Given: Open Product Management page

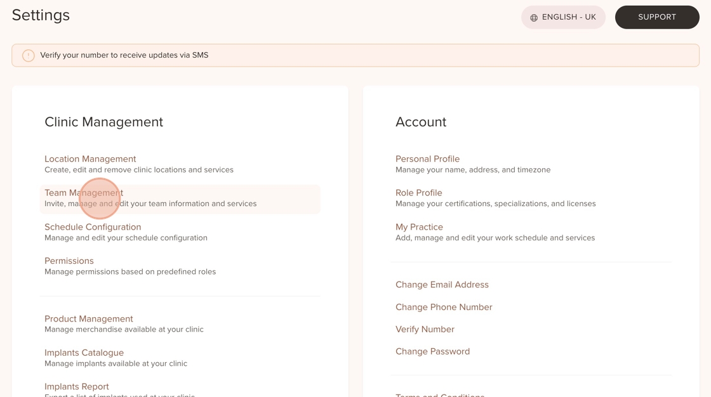Looking at the screenshot, I should (x=89, y=319).
